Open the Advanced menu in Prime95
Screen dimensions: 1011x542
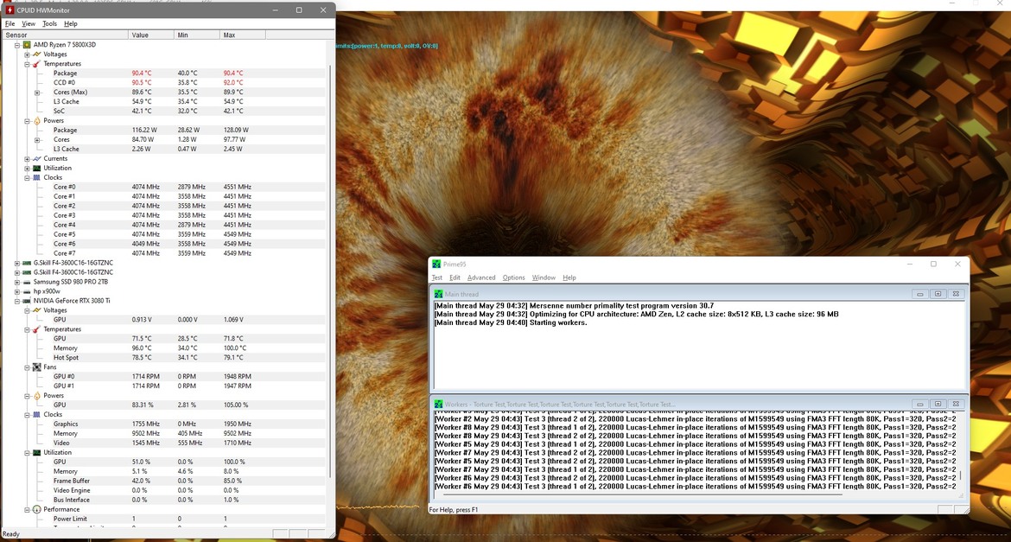[x=481, y=277]
